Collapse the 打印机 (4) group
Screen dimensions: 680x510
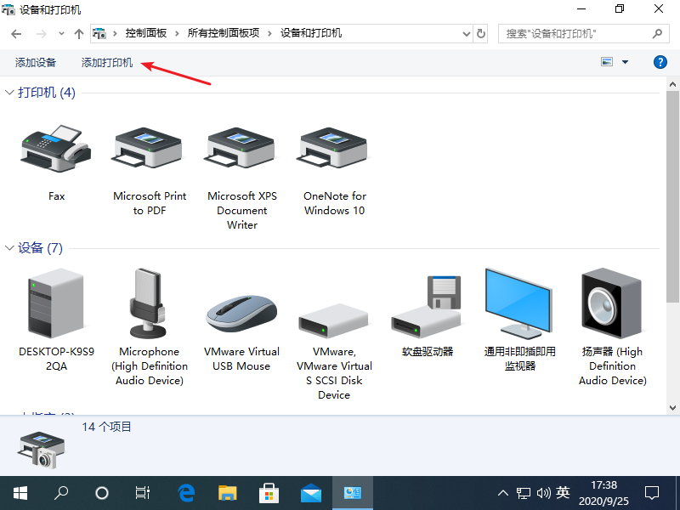tap(10, 93)
